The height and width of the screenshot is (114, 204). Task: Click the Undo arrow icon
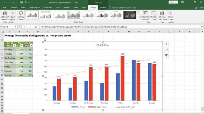click(x=26, y=2)
